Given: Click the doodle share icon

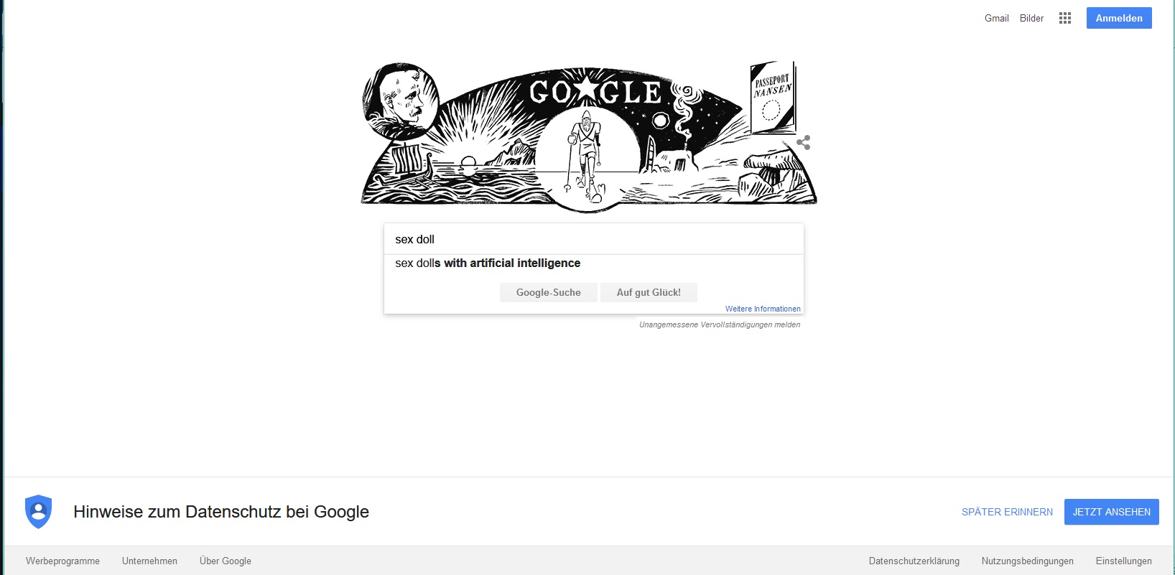Looking at the screenshot, I should click(x=803, y=143).
